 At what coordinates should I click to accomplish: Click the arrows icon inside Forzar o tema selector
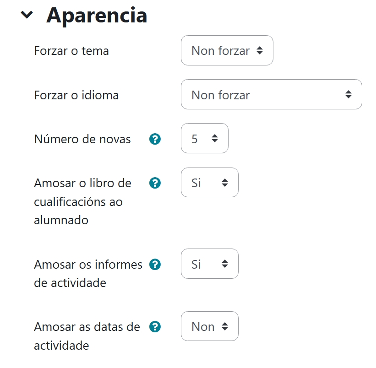tap(260, 51)
